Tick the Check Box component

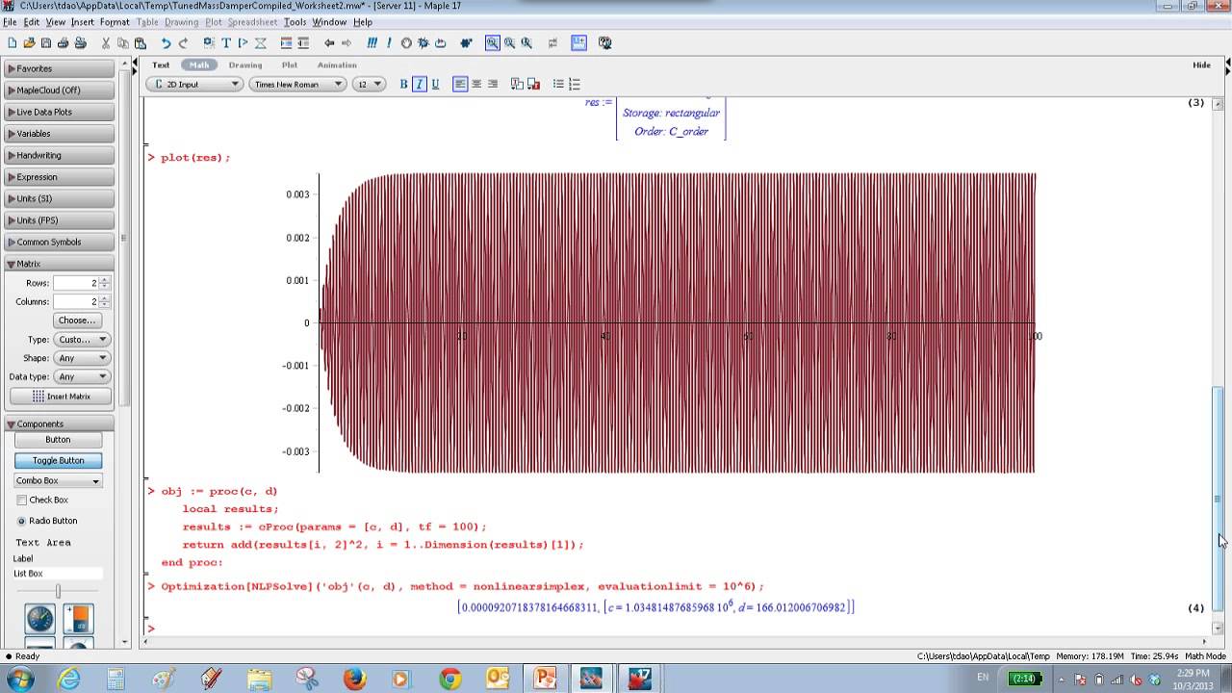coord(21,500)
